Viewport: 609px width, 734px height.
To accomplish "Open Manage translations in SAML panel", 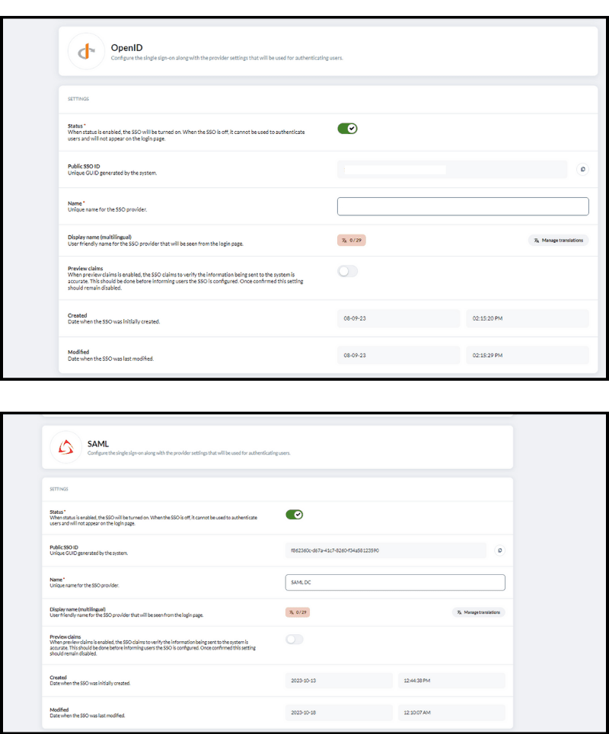I will [x=478, y=612].
